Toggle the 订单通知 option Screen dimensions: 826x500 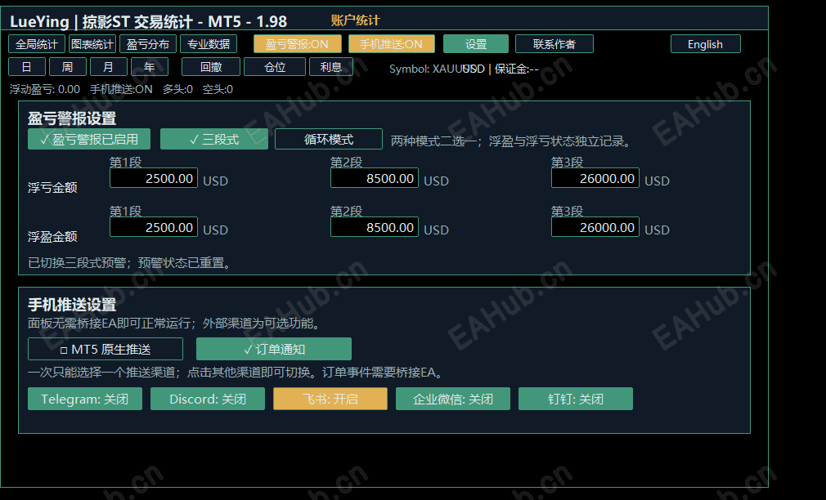274,349
